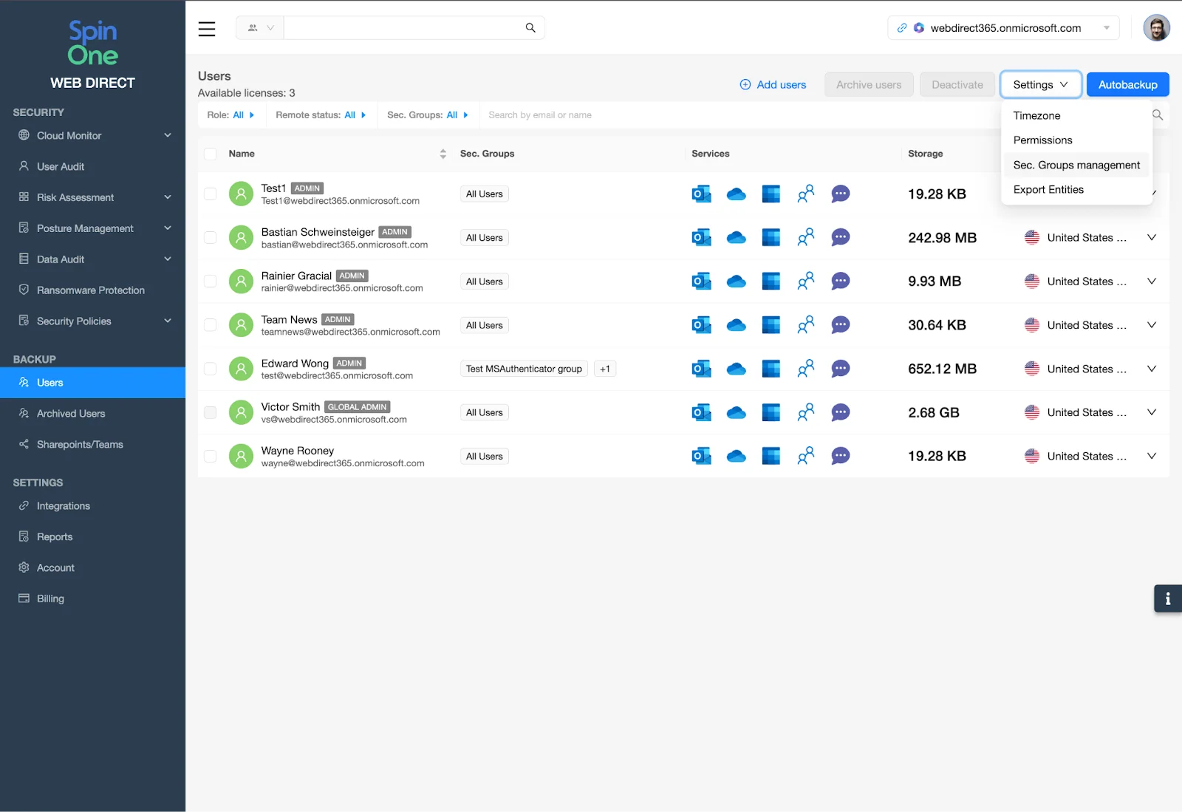This screenshot has width=1182, height=812.
Task: Check the row checkbox for Team News
Action: point(210,324)
